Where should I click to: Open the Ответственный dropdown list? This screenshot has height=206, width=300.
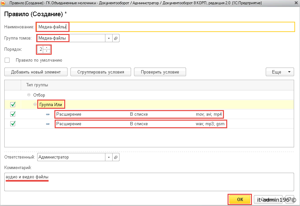point(109,157)
